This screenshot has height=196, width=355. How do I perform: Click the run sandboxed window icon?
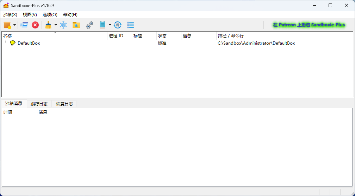[x=24, y=25]
